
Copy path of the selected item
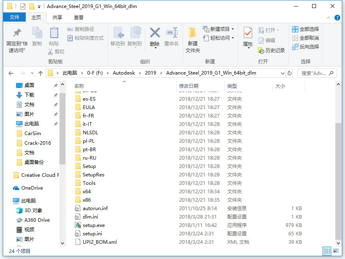[x=81, y=29]
